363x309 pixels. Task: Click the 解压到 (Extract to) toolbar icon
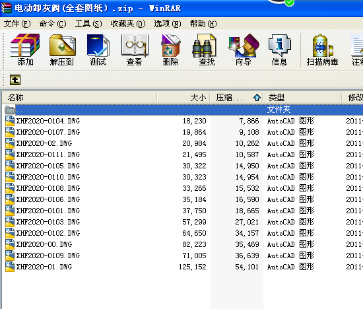click(62, 45)
